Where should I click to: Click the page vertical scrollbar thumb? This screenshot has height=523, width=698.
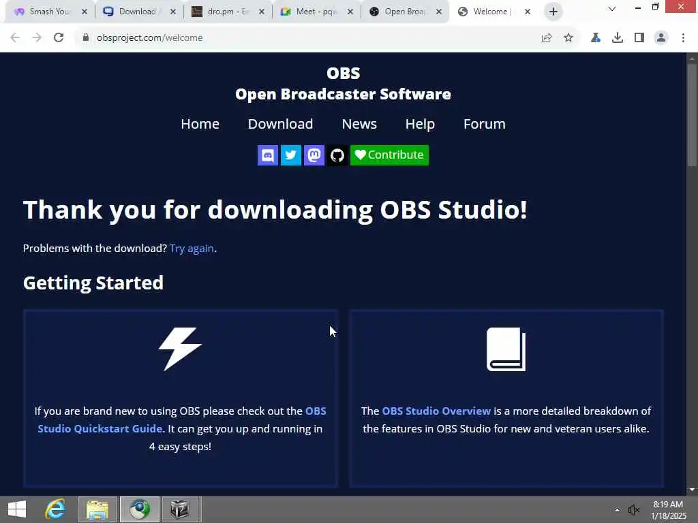[x=692, y=115]
